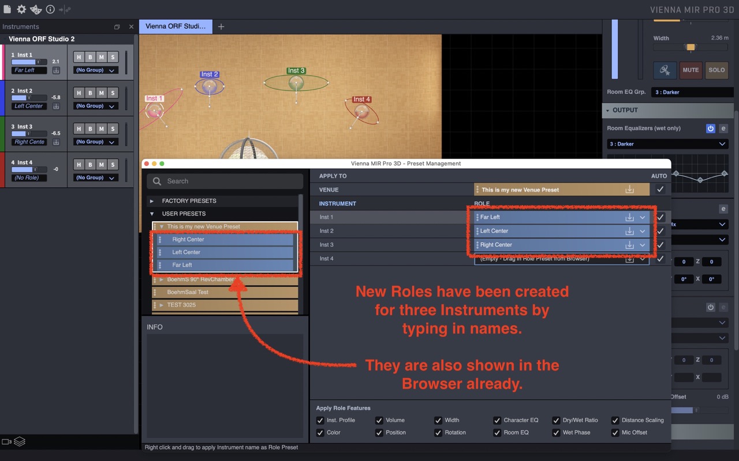The width and height of the screenshot is (739, 461).
Task: Click save icon on the venue preset row
Action: tap(629, 190)
